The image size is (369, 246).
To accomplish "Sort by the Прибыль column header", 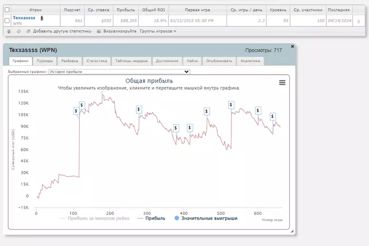I will click(125, 10).
